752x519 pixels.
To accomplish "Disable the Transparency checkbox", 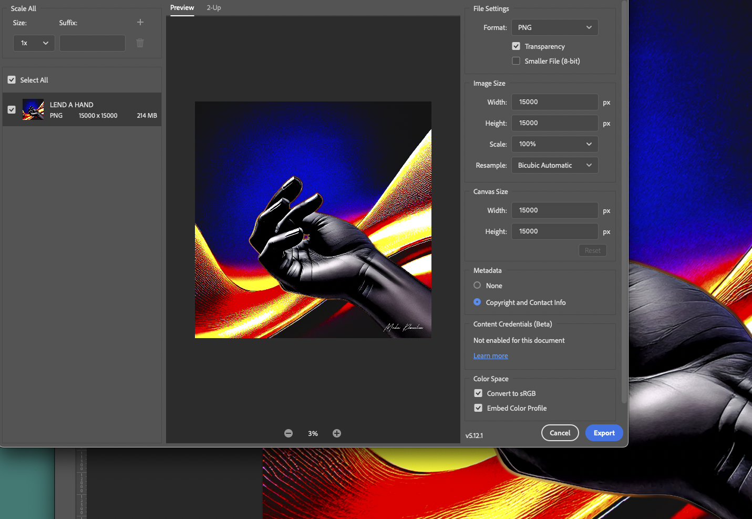I will coord(516,46).
